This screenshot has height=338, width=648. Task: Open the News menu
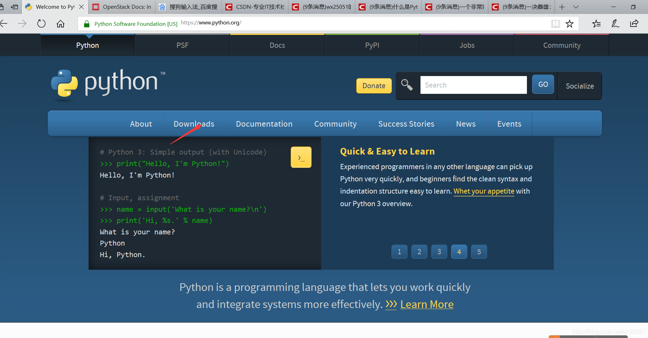[466, 124]
